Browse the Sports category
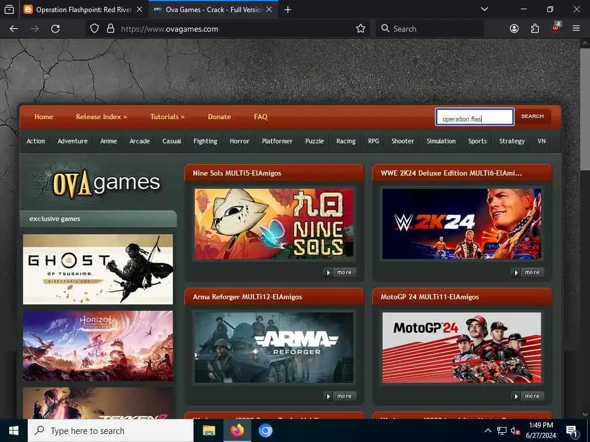This screenshot has width=590, height=442. coord(478,142)
